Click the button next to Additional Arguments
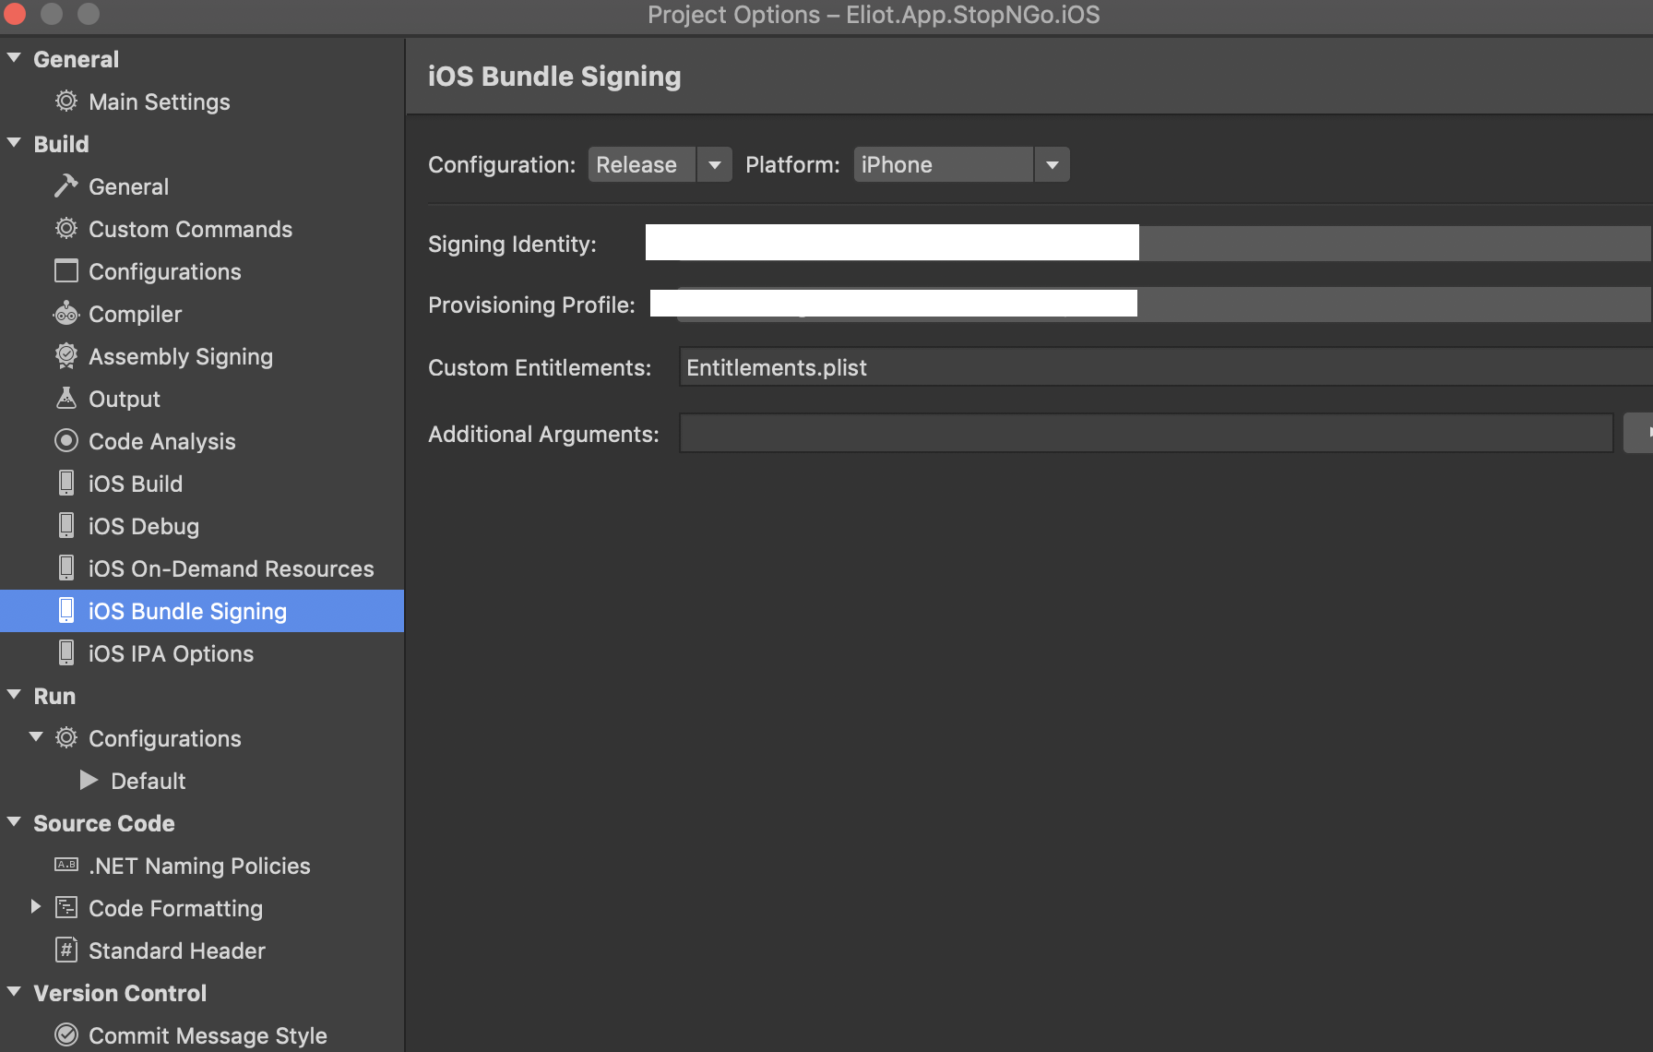 click(x=1638, y=434)
